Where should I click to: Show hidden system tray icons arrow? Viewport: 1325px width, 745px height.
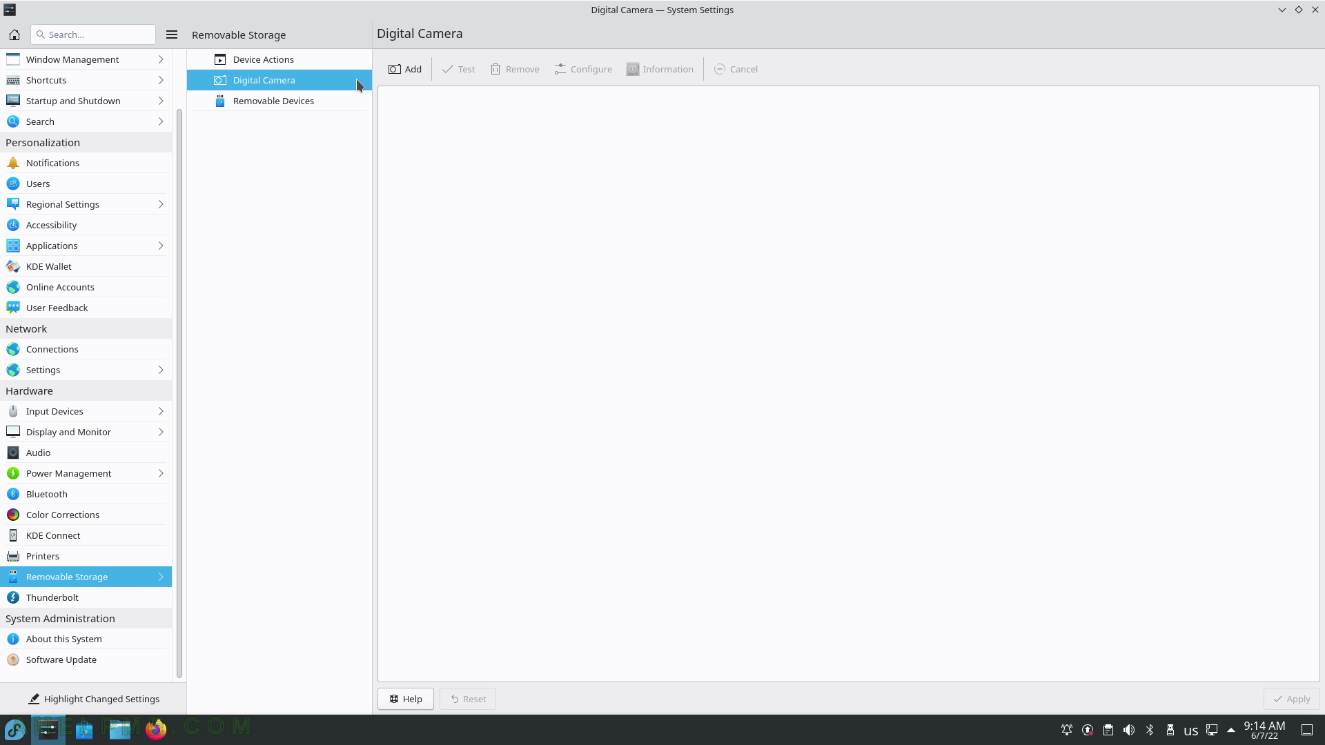(x=1231, y=730)
